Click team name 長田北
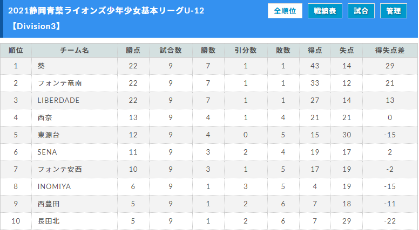 [49, 221]
